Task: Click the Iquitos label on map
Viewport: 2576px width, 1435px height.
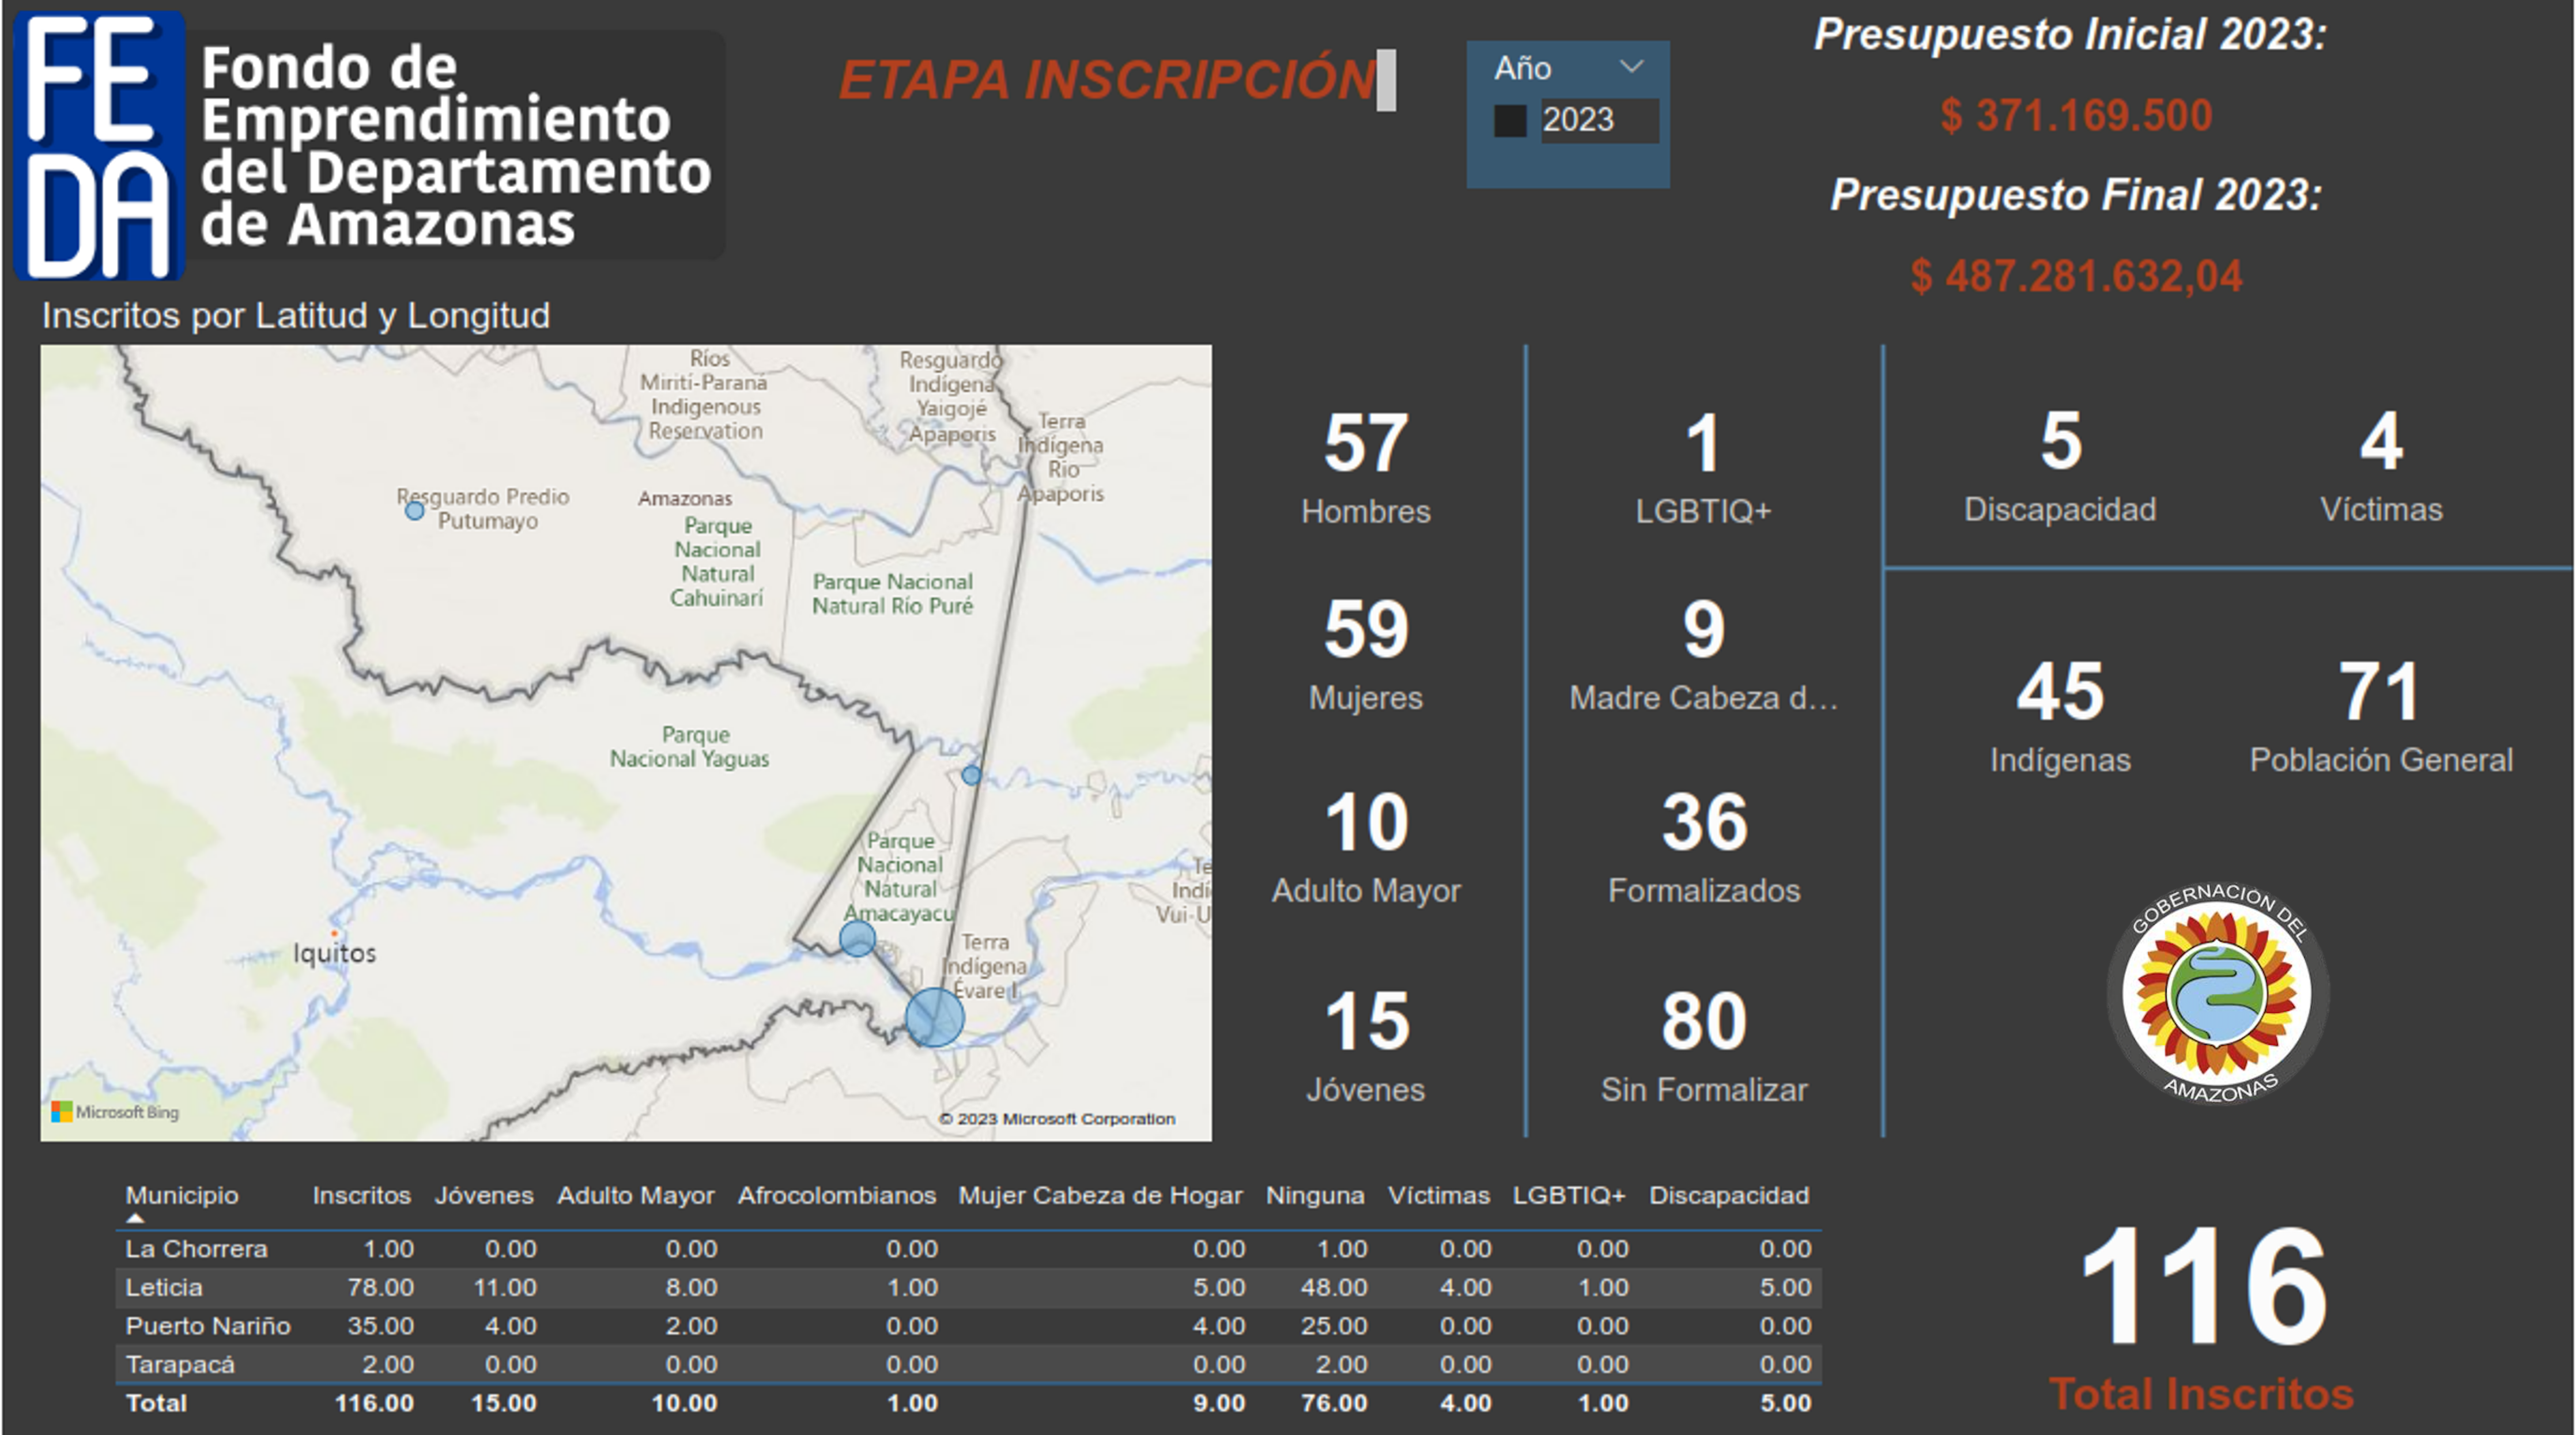Action: (334, 953)
